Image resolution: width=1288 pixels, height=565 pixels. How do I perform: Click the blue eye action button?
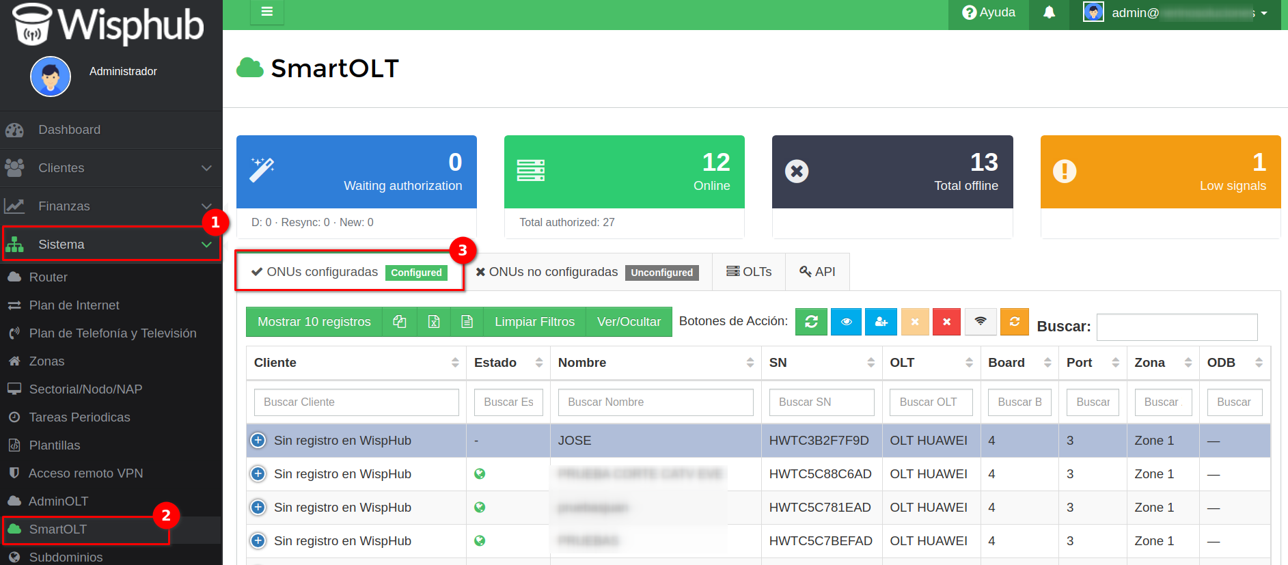[846, 322]
